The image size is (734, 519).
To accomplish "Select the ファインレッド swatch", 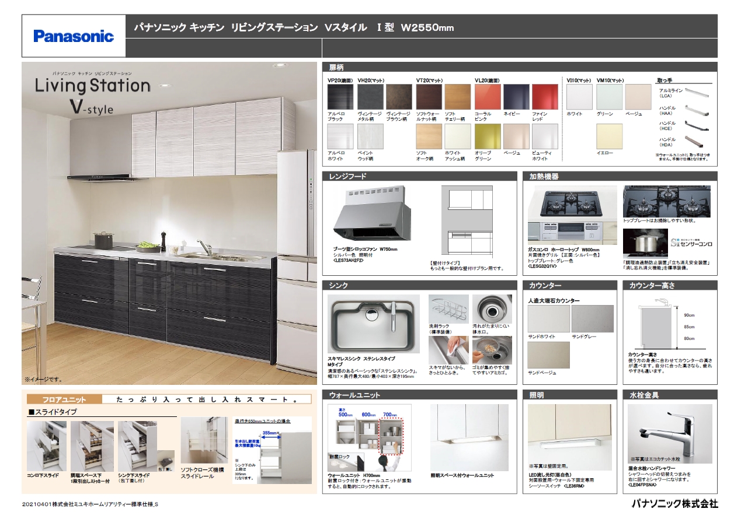I will coord(545,97).
